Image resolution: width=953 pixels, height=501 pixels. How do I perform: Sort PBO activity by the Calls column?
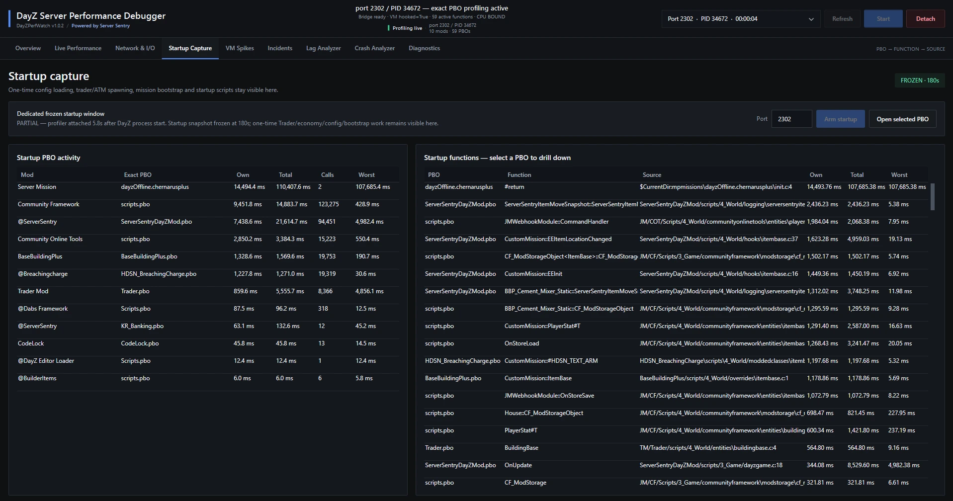click(327, 175)
